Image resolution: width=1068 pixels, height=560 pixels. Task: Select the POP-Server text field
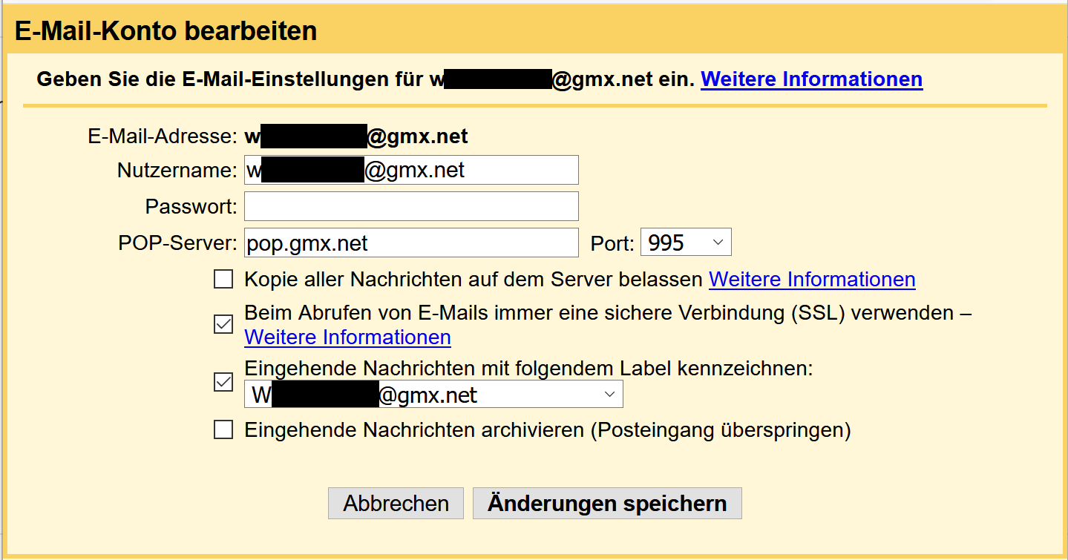click(411, 243)
